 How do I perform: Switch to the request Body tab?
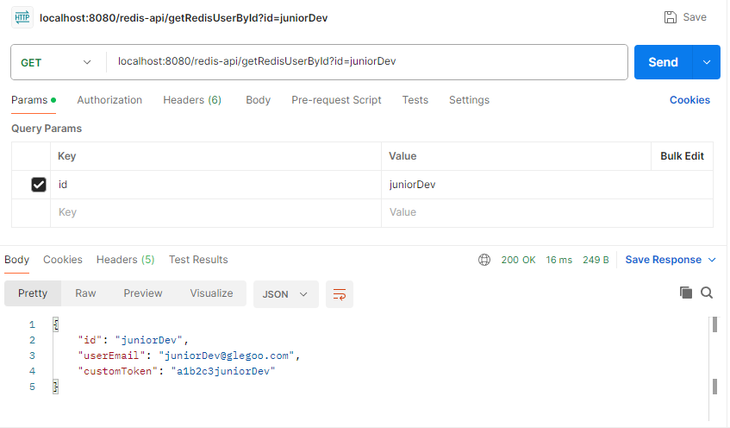pos(258,100)
